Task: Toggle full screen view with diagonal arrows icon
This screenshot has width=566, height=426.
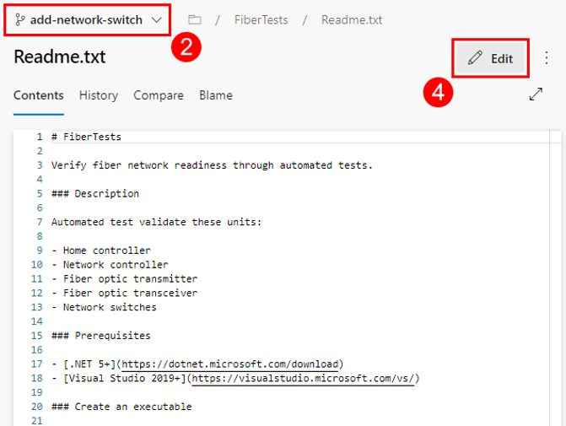Action: 536,94
